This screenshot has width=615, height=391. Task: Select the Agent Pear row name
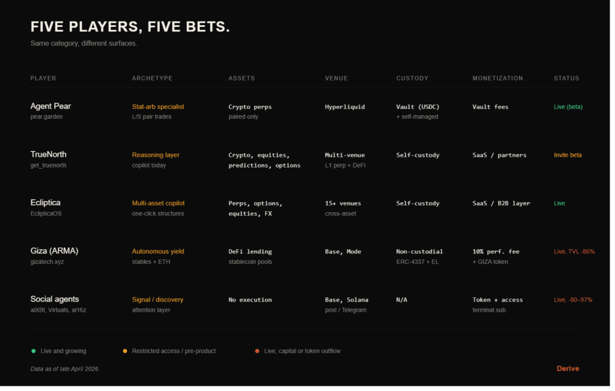tap(50, 106)
